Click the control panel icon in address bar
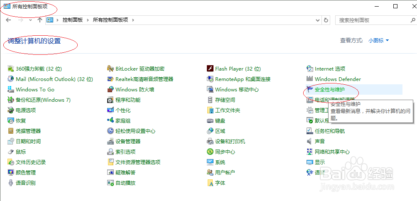Screen dimensions: 417x201 pos(50,20)
